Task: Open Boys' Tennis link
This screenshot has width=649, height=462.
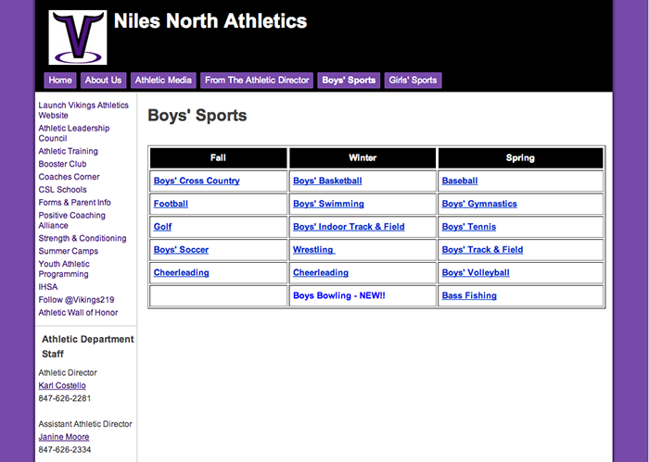Action: [469, 227]
